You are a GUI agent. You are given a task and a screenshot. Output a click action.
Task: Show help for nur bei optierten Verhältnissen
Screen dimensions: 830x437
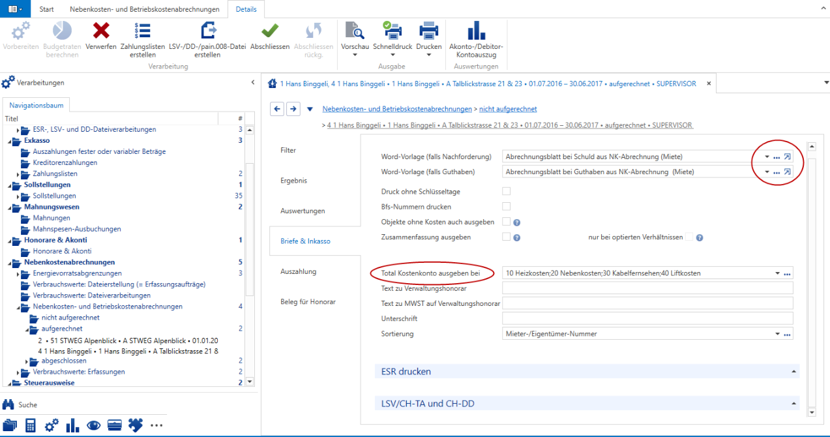tap(700, 238)
